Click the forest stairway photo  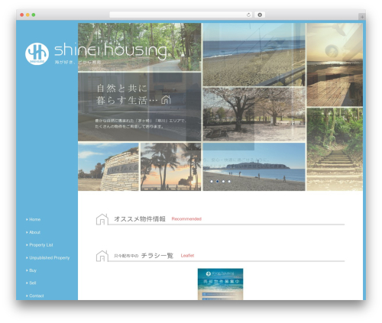click(x=335, y=149)
